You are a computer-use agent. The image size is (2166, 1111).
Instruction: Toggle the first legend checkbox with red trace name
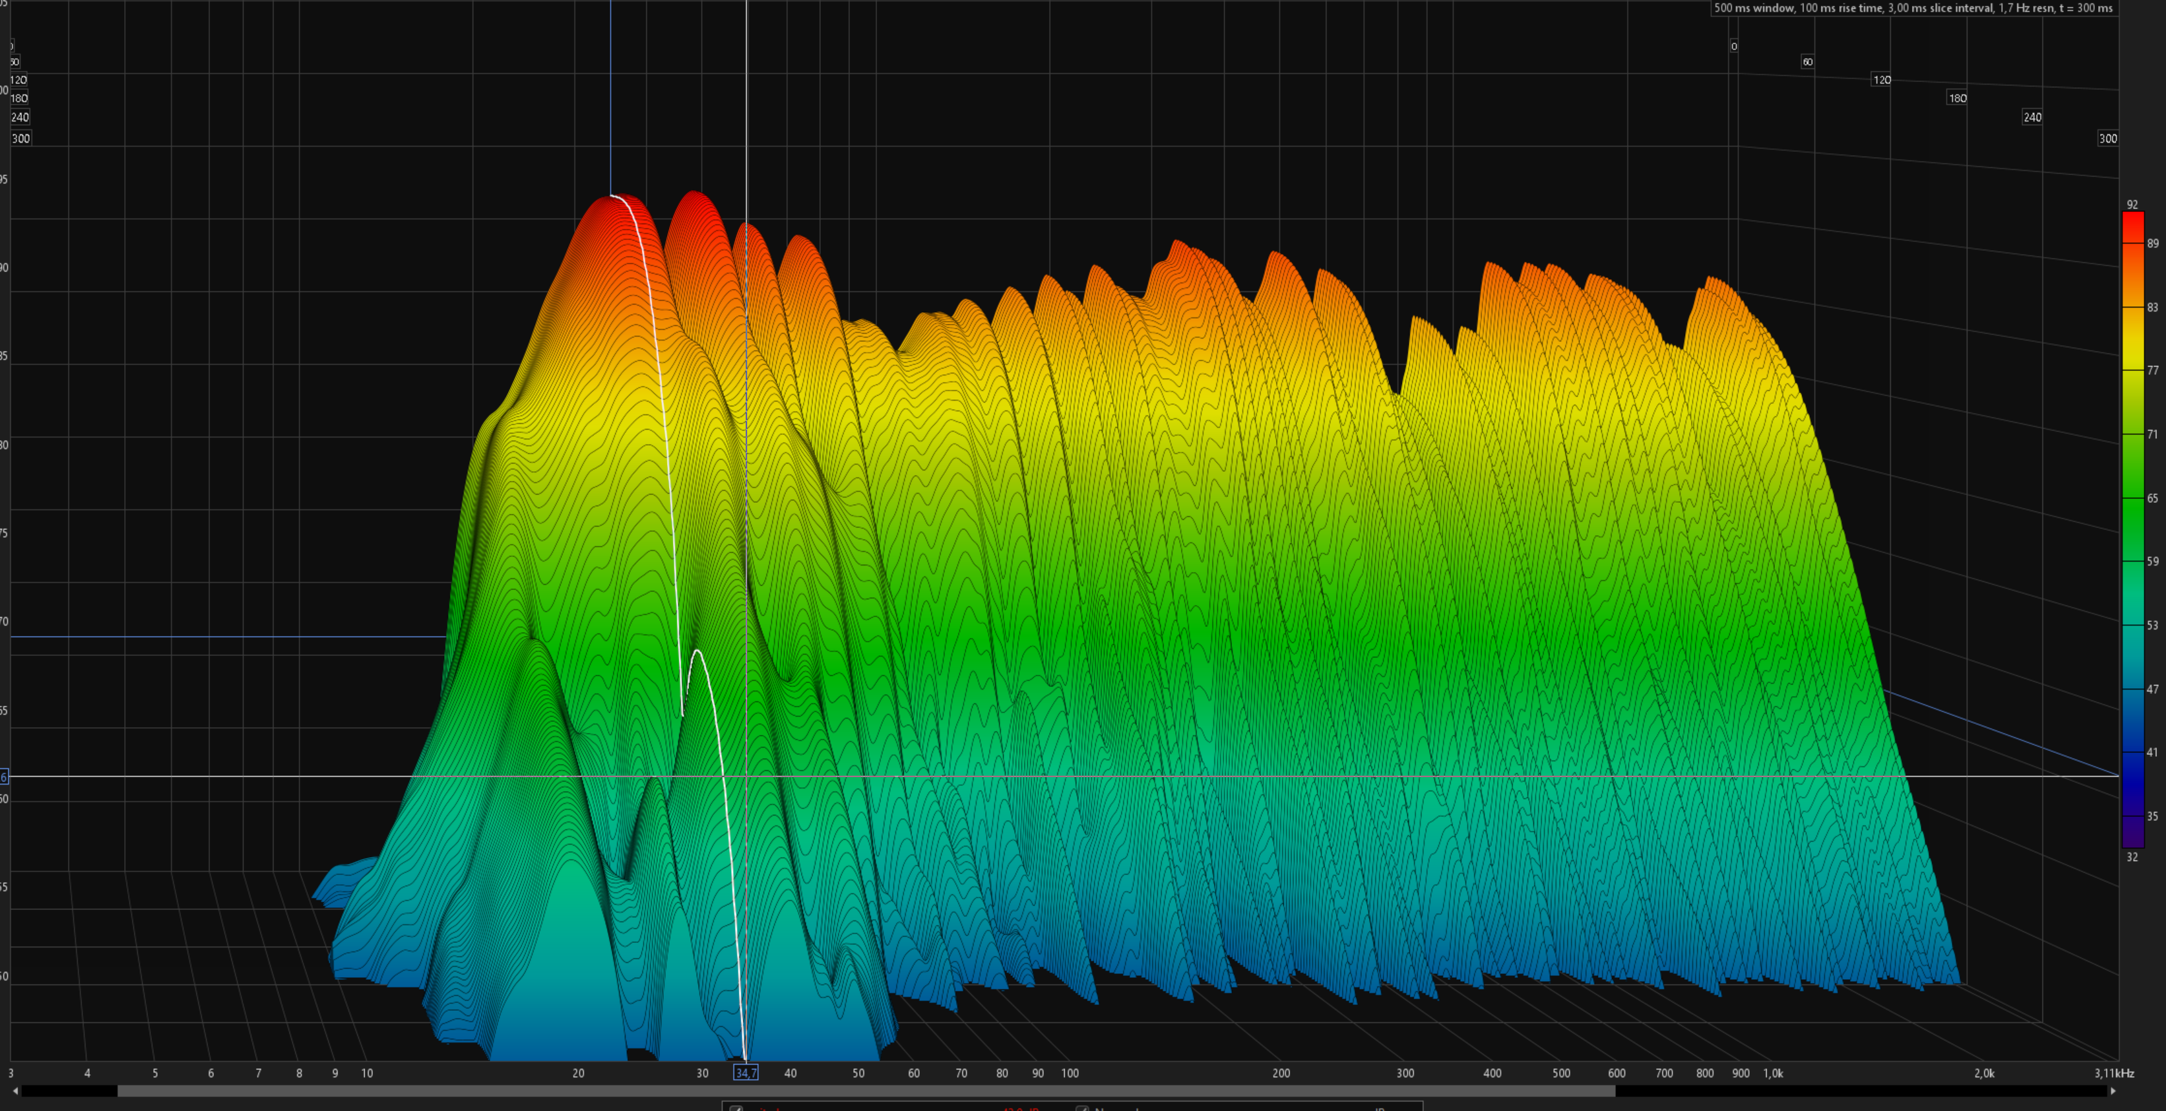(736, 1108)
